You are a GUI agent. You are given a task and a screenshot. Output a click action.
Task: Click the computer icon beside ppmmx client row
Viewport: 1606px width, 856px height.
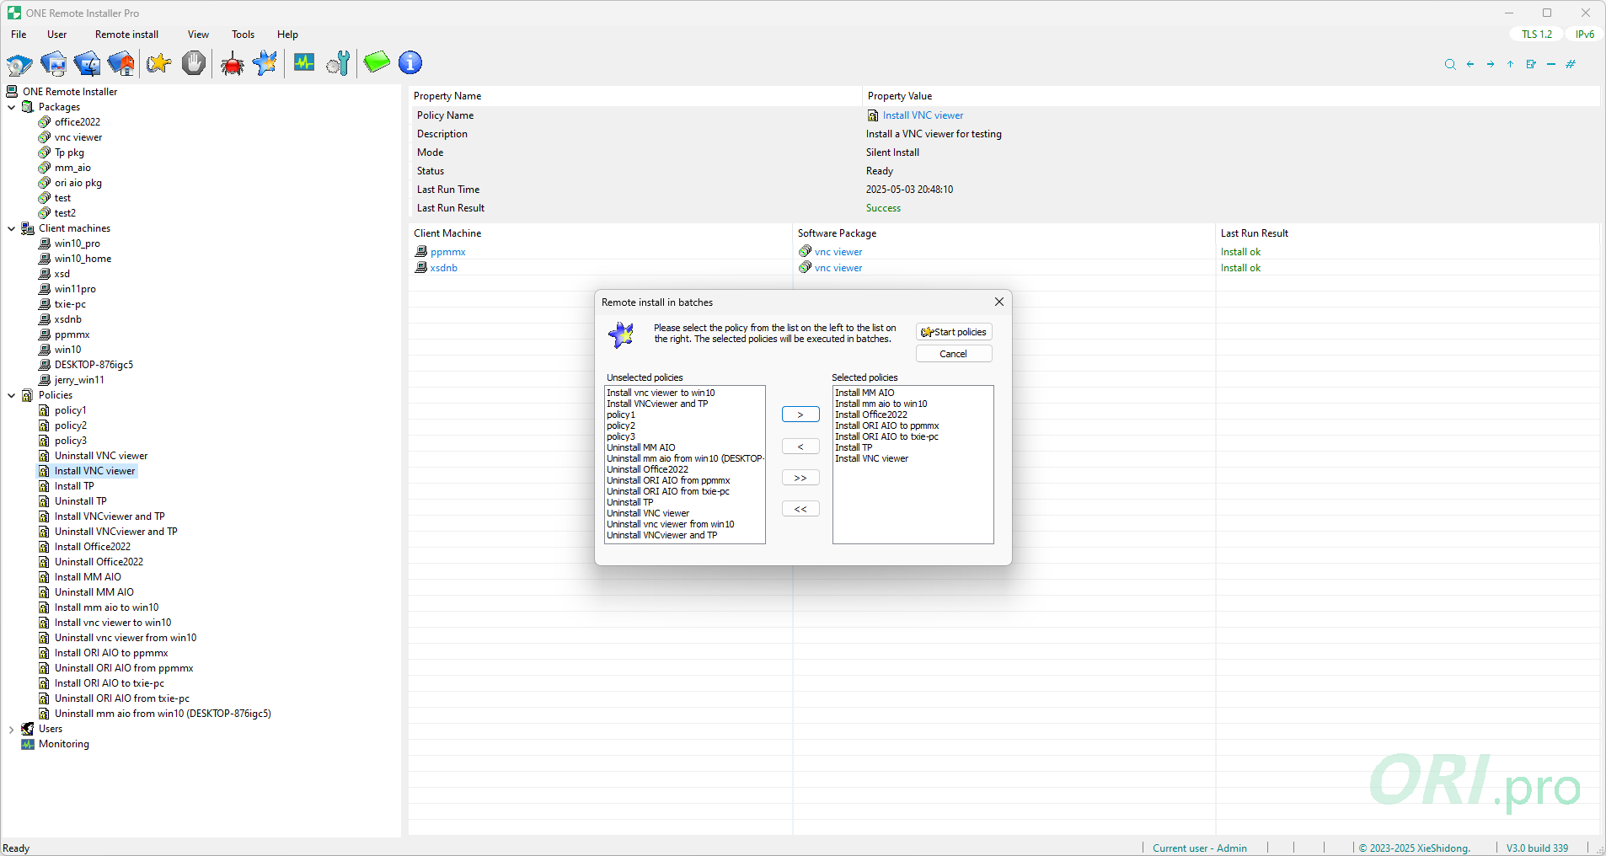[421, 251]
